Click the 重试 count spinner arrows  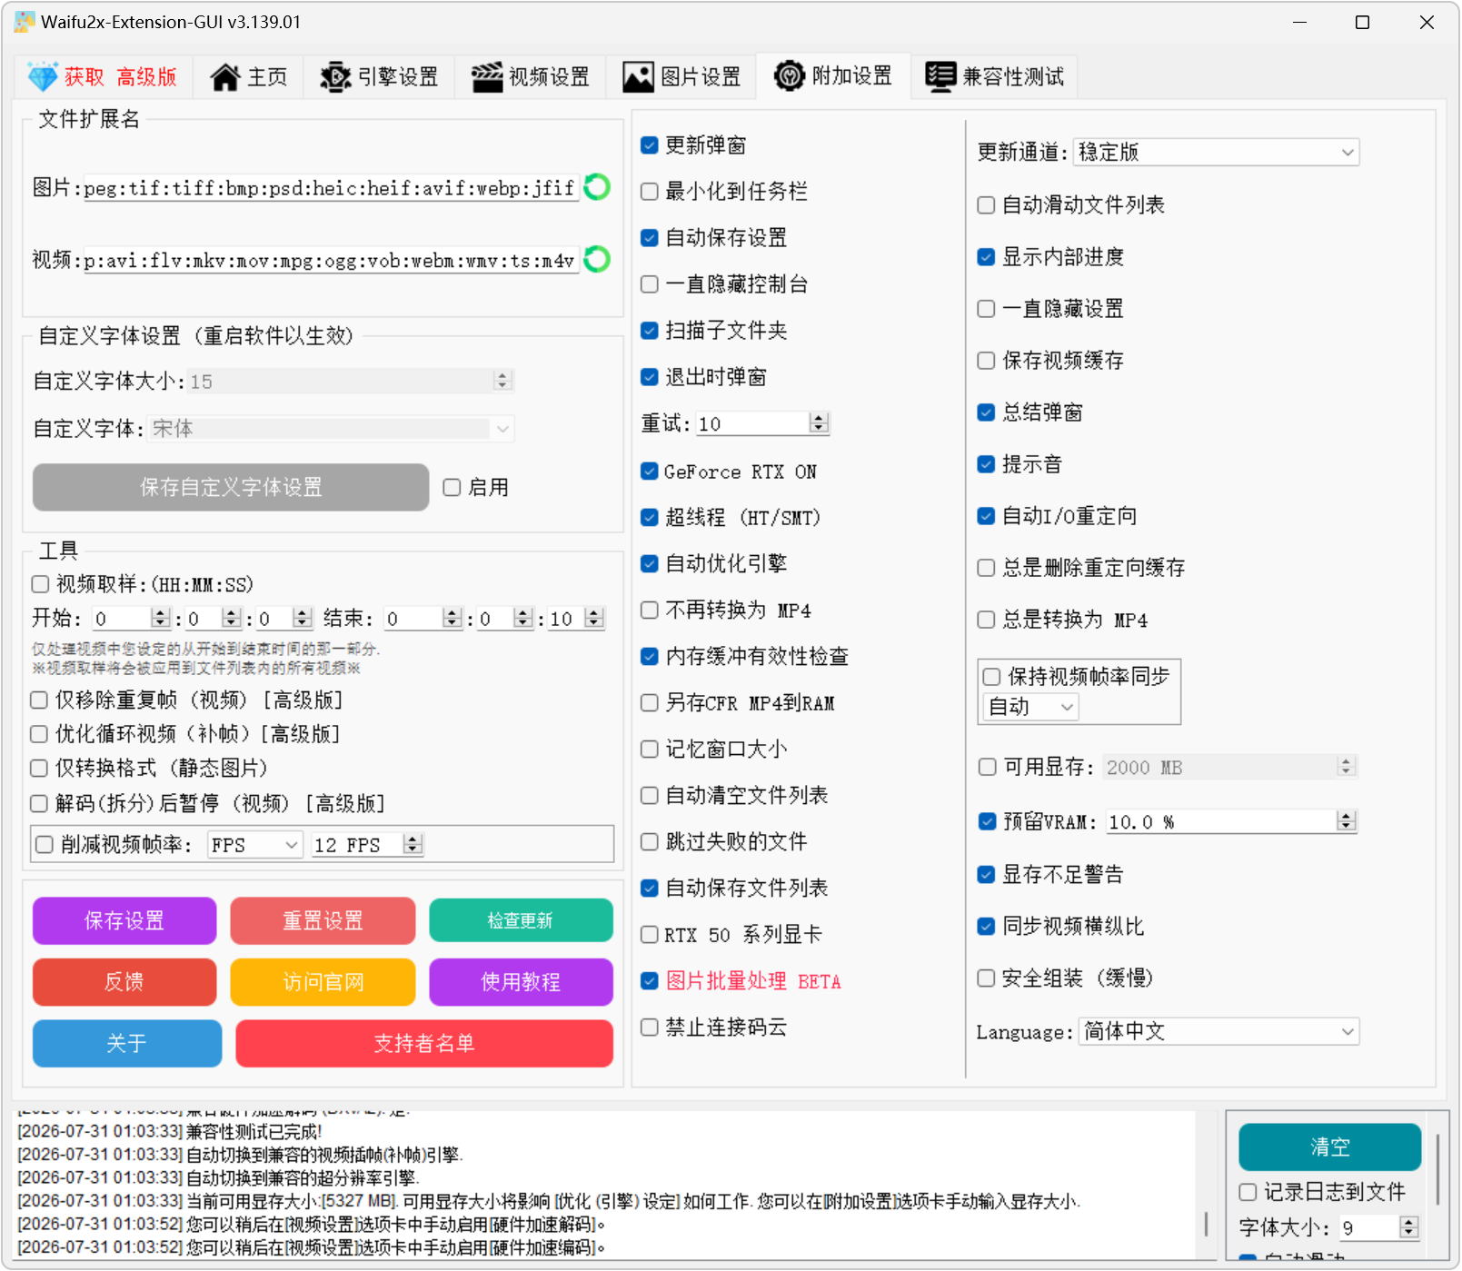(x=819, y=423)
